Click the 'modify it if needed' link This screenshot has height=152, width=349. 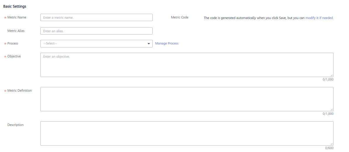point(319,18)
